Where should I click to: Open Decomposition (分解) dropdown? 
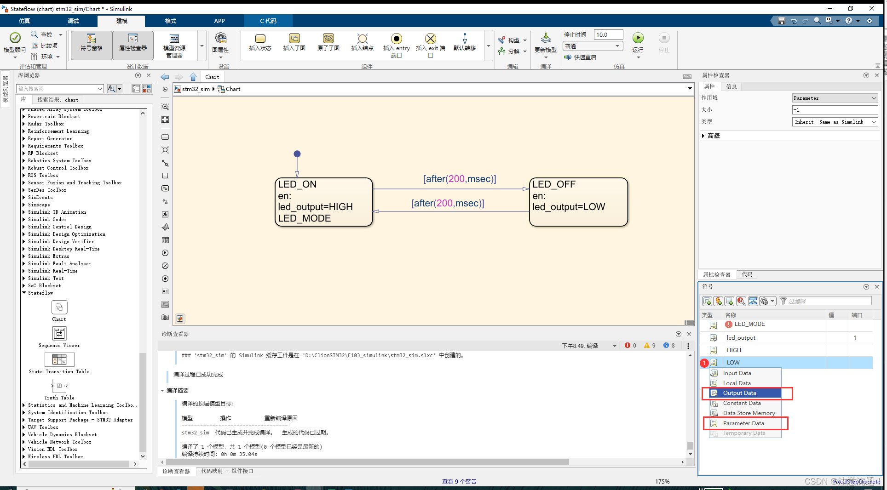[x=512, y=51]
